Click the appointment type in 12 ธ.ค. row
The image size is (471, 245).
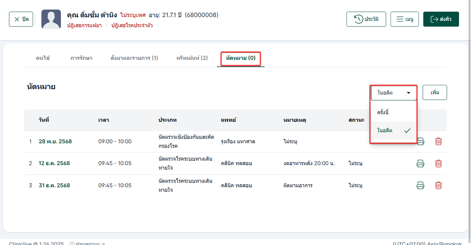pos(185,163)
